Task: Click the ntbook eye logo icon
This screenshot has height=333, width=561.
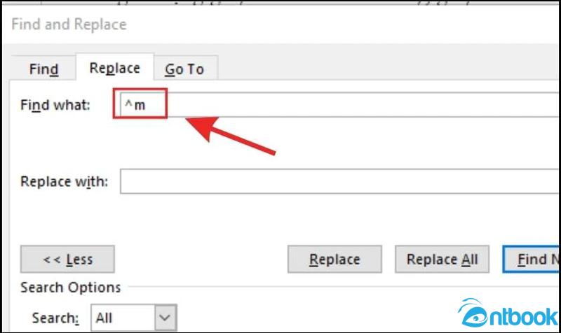Action: coord(473,313)
